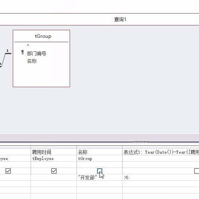Screen dimensions: 199x199
Task: Click the pane splitter grip handle
Action: (x=140, y=142)
